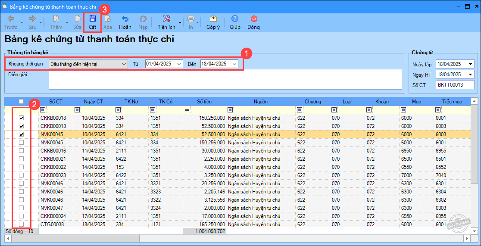Click filter icon under Khoản column
Screen dimensions: 481x246
click(x=369, y=109)
